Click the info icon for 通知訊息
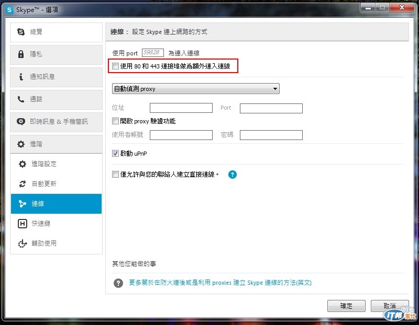Viewport: 419px width, 325px height. click(x=21, y=77)
